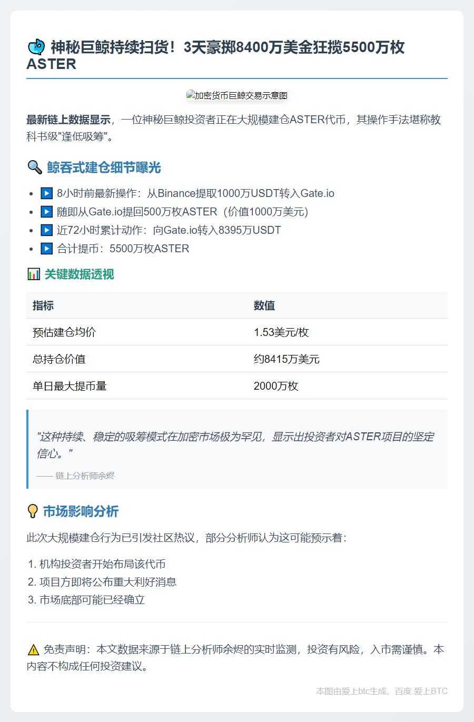Click the 指标 table column header
474x722 pixels.
[43, 305]
